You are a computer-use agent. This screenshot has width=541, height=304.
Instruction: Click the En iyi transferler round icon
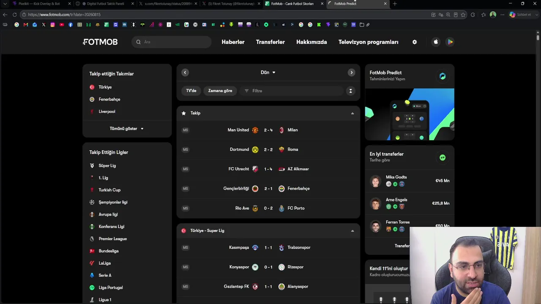coord(443,157)
